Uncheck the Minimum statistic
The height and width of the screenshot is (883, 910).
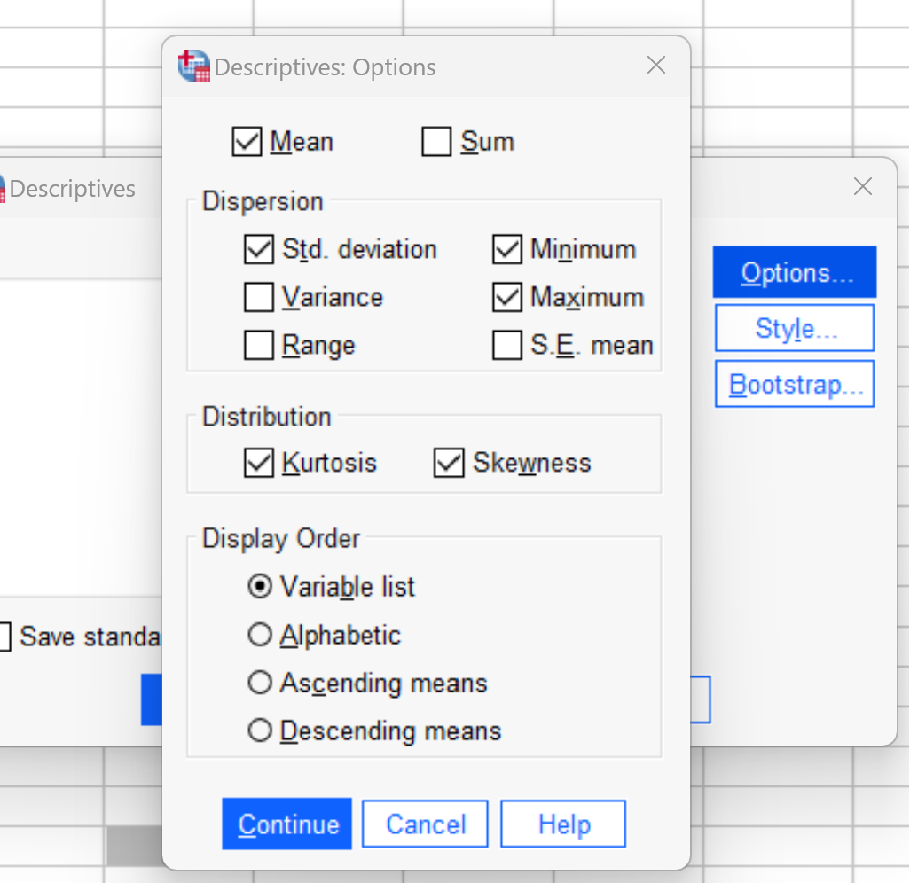point(506,249)
